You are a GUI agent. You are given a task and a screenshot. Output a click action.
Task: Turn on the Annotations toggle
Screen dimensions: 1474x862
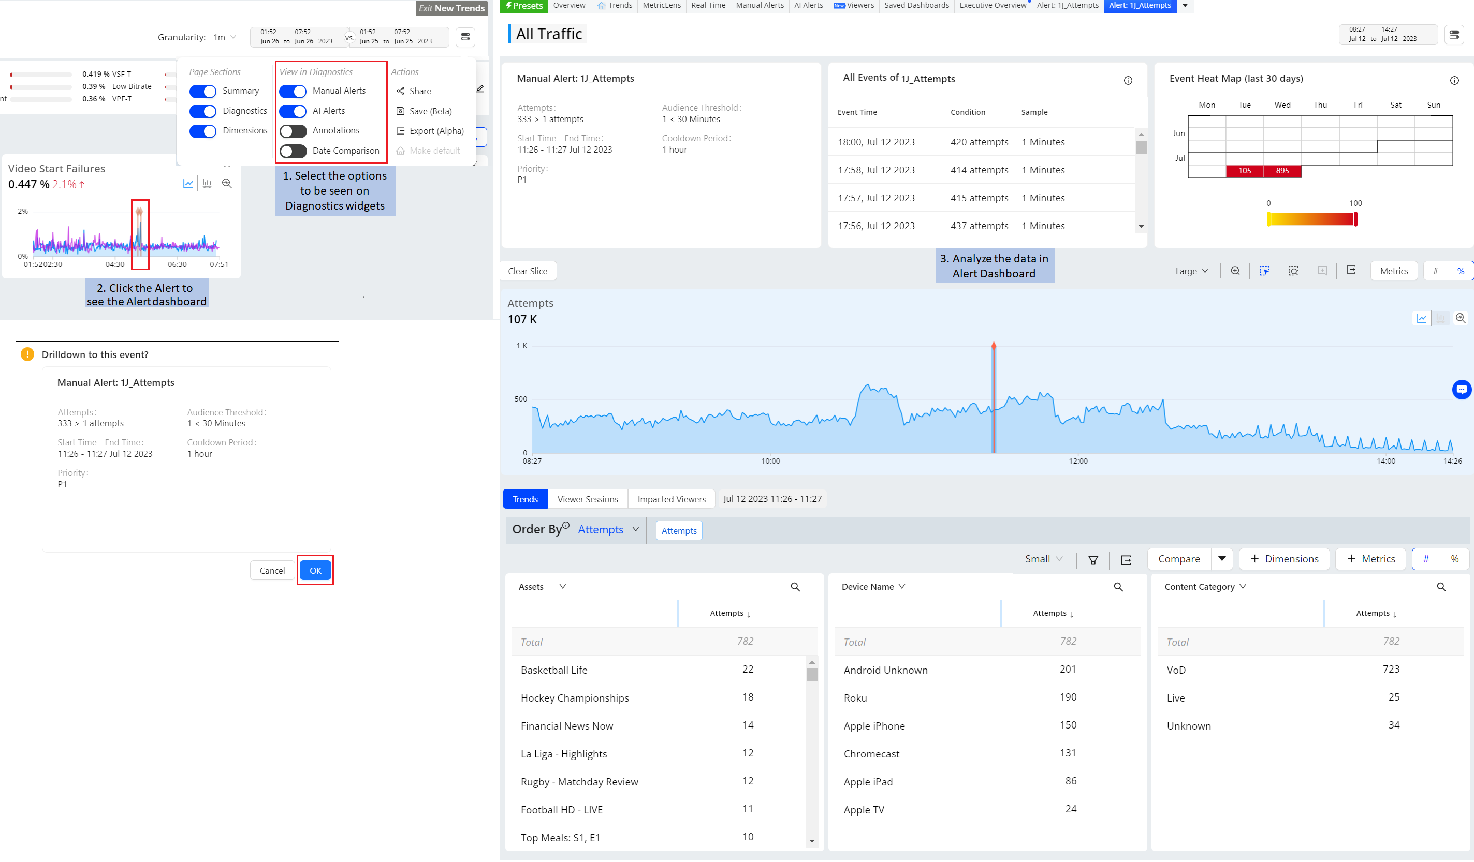(293, 131)
